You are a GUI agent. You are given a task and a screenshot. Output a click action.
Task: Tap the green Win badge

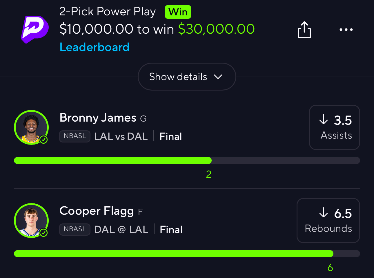pos(178,12)
